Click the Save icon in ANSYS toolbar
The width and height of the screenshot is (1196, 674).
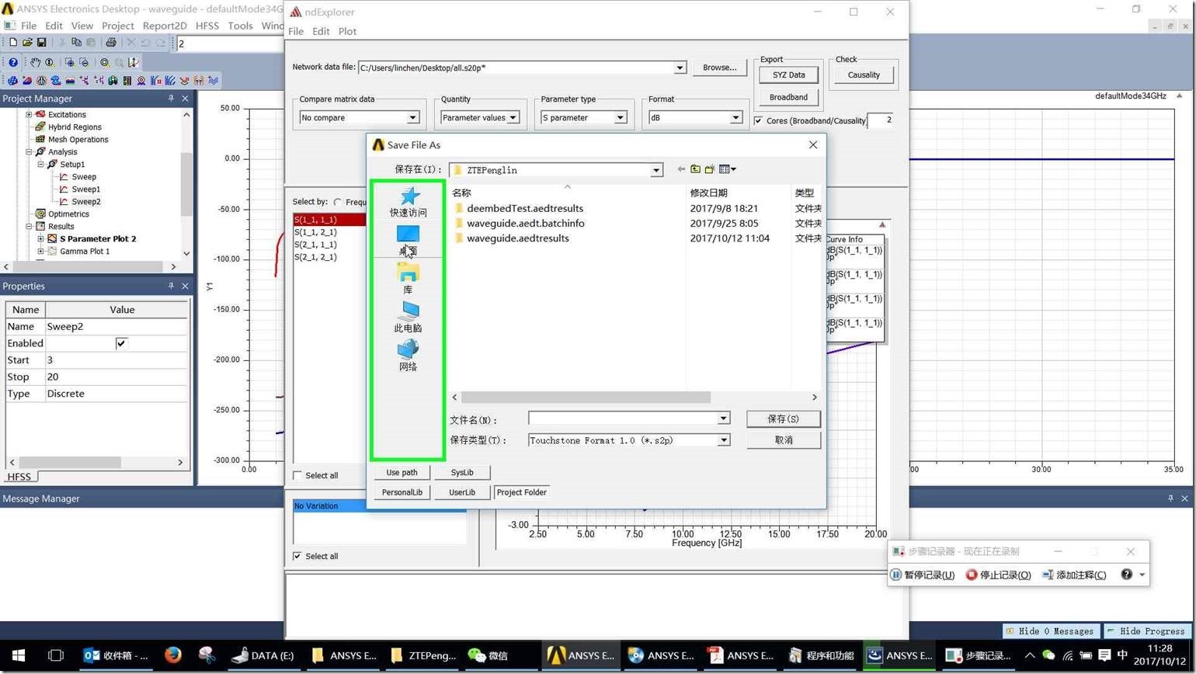tap(41, 43)
